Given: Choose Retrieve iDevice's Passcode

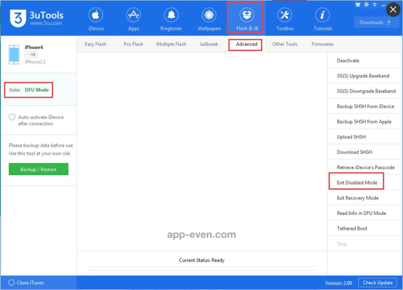Looking at the screenshot, I should pyautogui.click(x=364, y=168).
